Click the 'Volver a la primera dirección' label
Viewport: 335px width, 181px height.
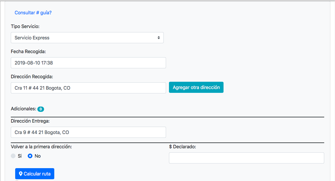coord(41,147)
